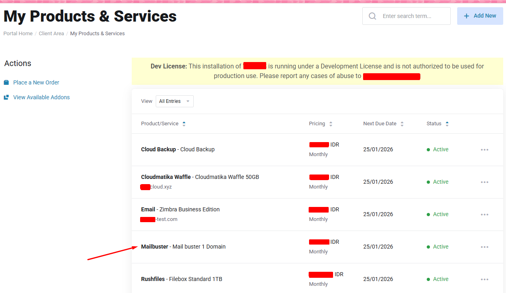Click the Active status of Cloudmatika Waffle
Viewport: 506px width, 293px height.
(438, 182)
